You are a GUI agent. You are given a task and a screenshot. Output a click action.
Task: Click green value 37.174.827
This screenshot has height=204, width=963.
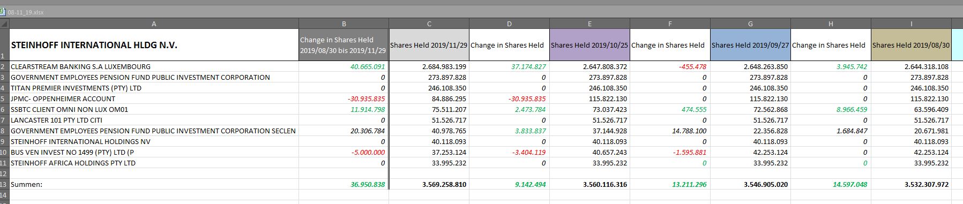coord(529,66)
